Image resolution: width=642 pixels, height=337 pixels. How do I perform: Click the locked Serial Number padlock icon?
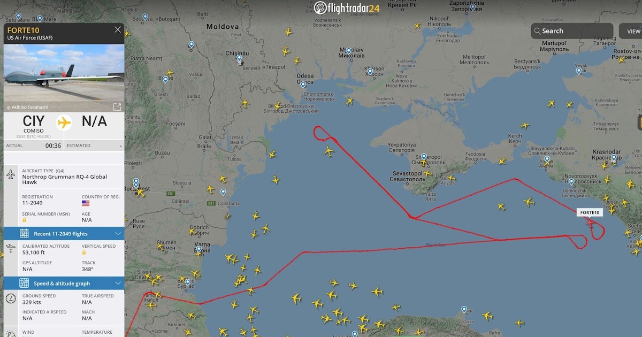pos(25,220)
